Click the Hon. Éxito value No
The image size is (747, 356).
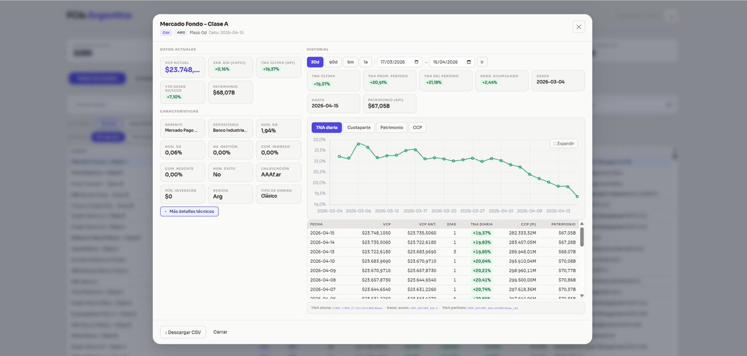click(x=217, y=175)
